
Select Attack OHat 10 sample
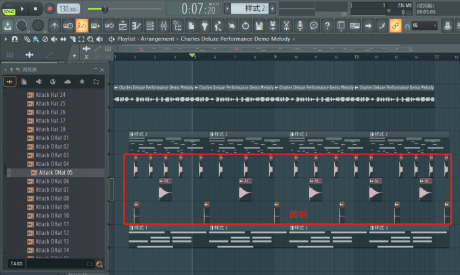[x=52, y=215]
